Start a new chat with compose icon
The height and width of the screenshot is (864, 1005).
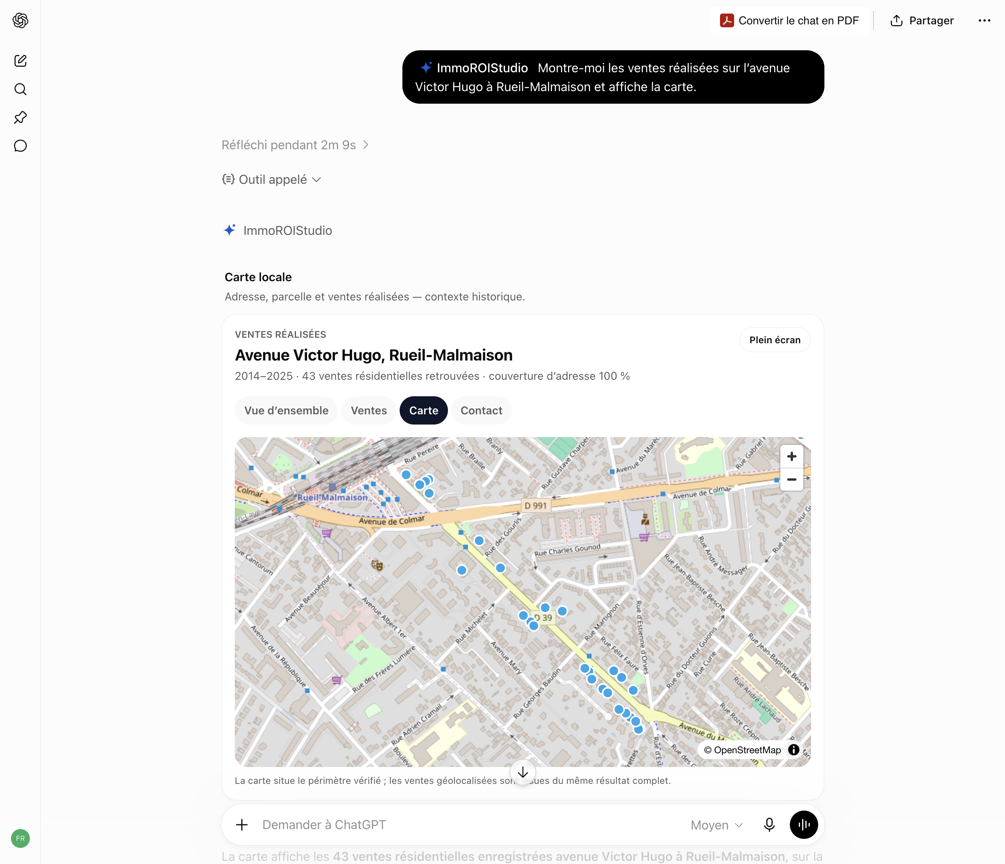point(20,60)
